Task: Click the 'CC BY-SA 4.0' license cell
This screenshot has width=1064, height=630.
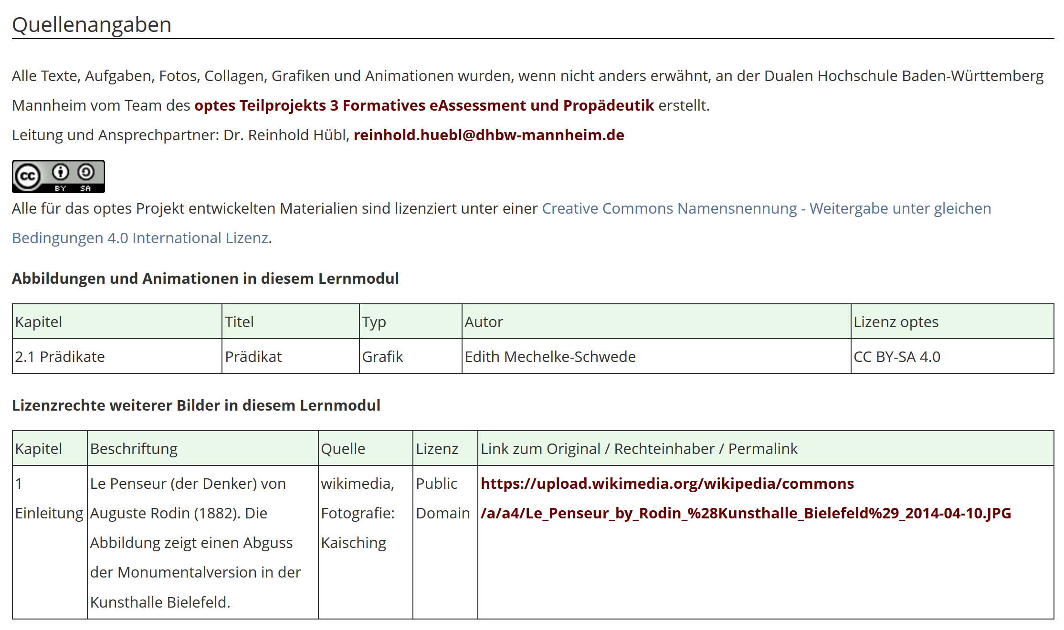Action: [x=896, y=357]
